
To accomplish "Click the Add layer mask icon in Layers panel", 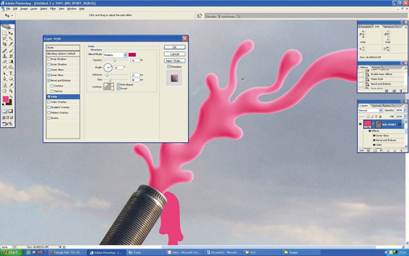I will click(375, 150).
